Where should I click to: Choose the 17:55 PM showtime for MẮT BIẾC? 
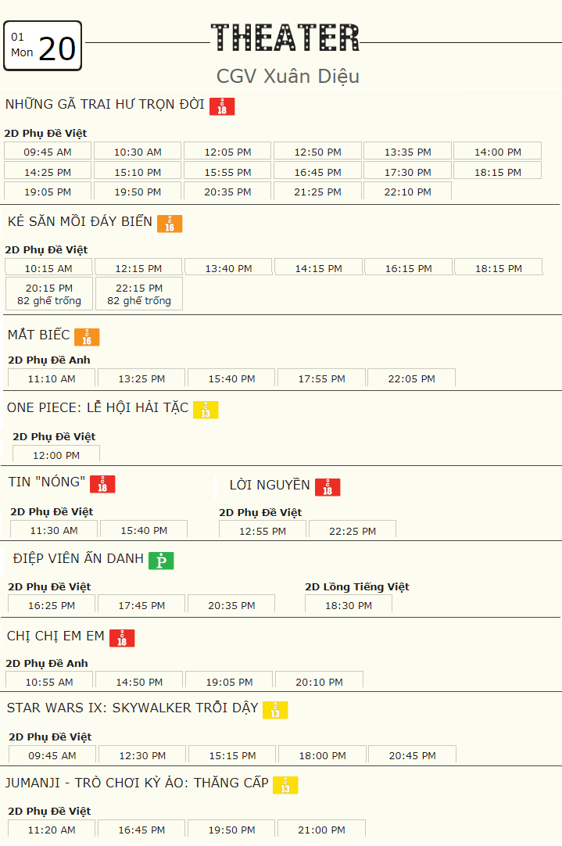coord(322,378)
